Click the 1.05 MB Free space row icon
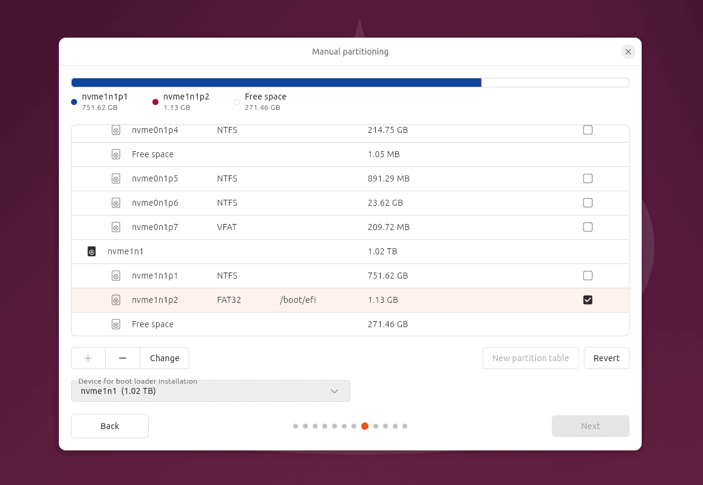The height and width of the screenshot is (485, 703). [116, 154]
